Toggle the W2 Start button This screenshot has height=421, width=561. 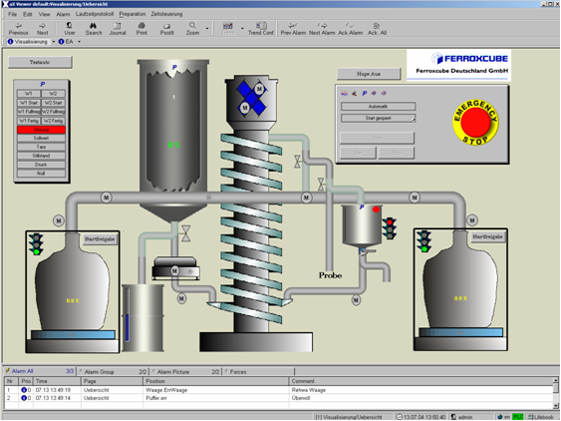[53, 103]
